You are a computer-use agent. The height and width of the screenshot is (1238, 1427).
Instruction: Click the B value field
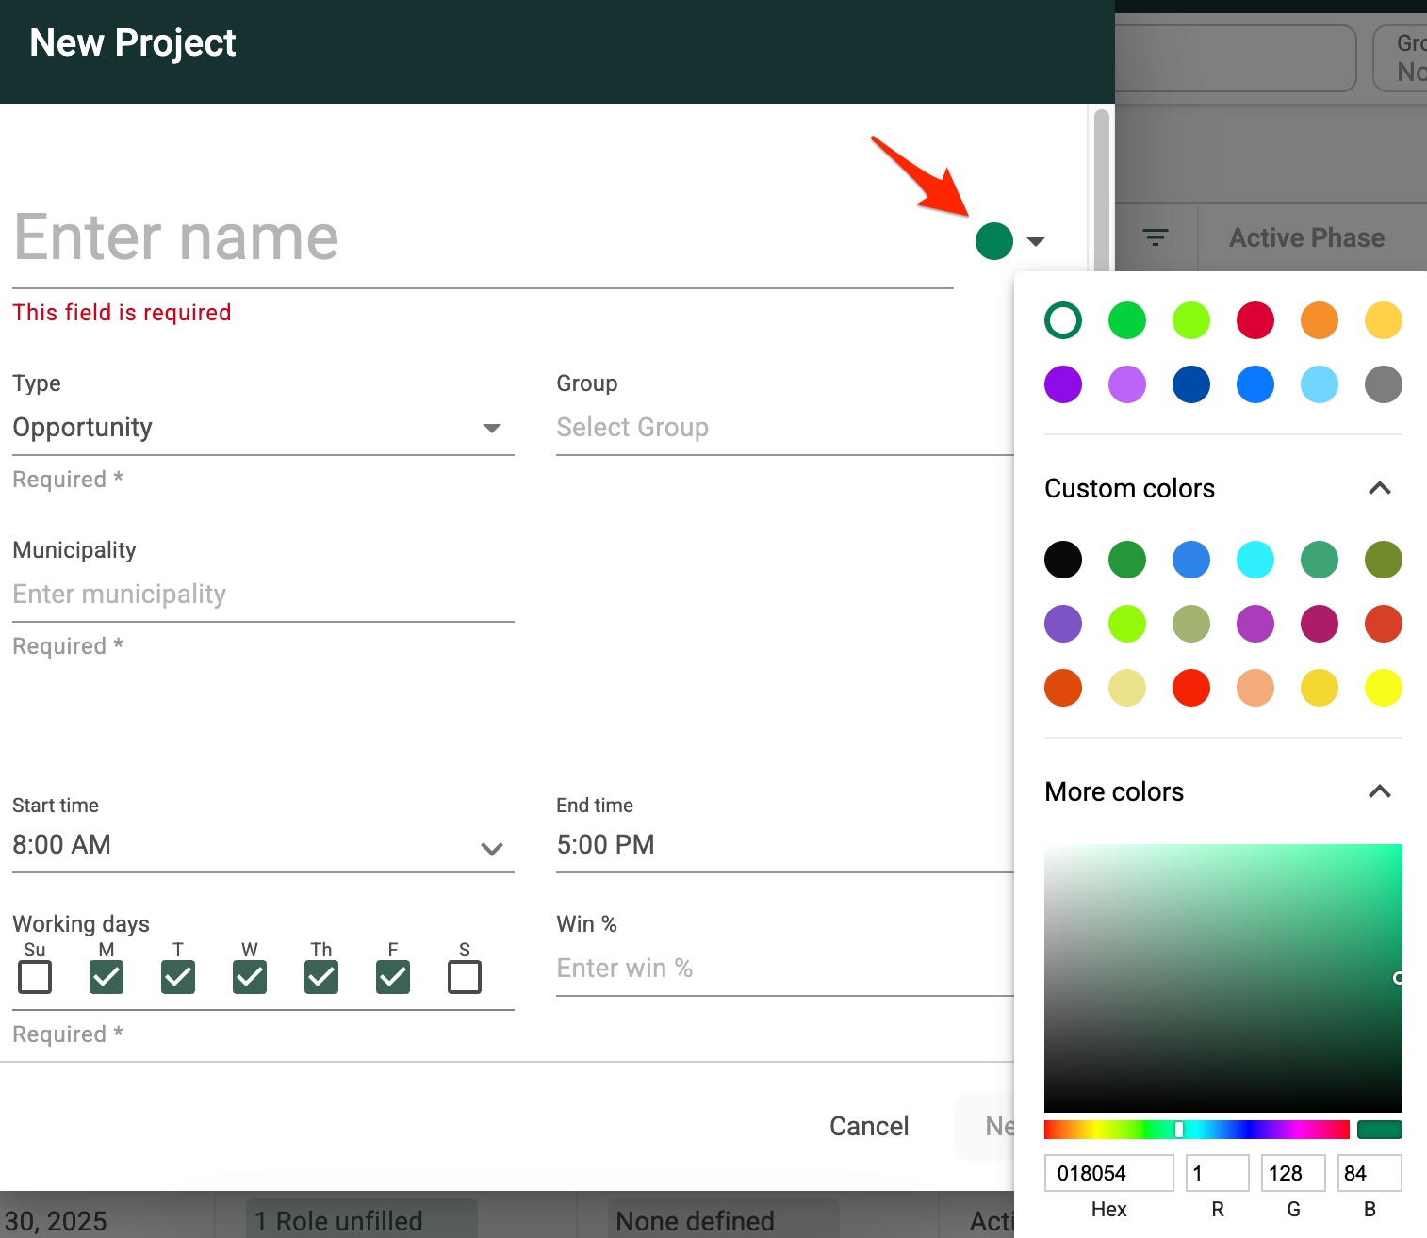pos(1370,1173)
